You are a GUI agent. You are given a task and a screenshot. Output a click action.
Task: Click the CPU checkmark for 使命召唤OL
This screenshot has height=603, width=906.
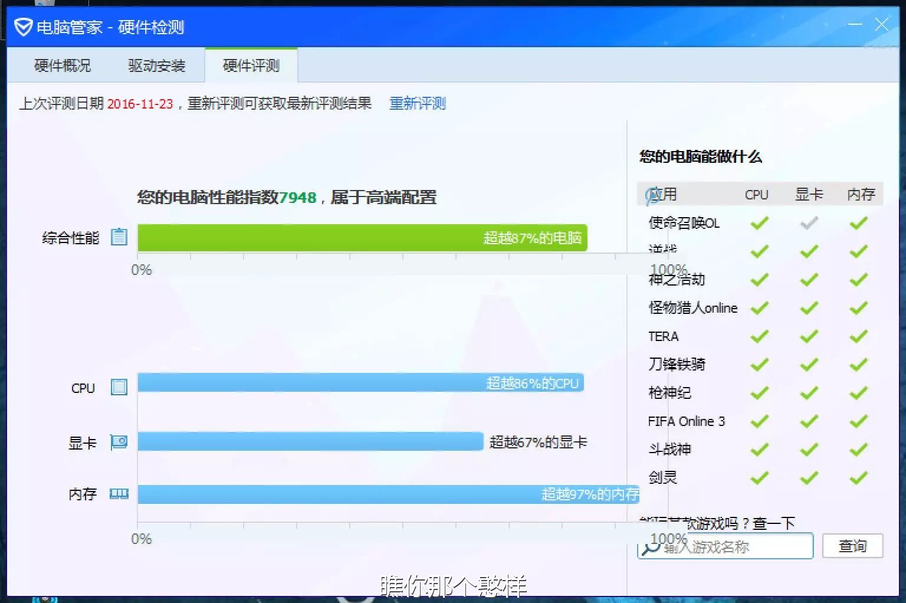click(x=760, y=223)
